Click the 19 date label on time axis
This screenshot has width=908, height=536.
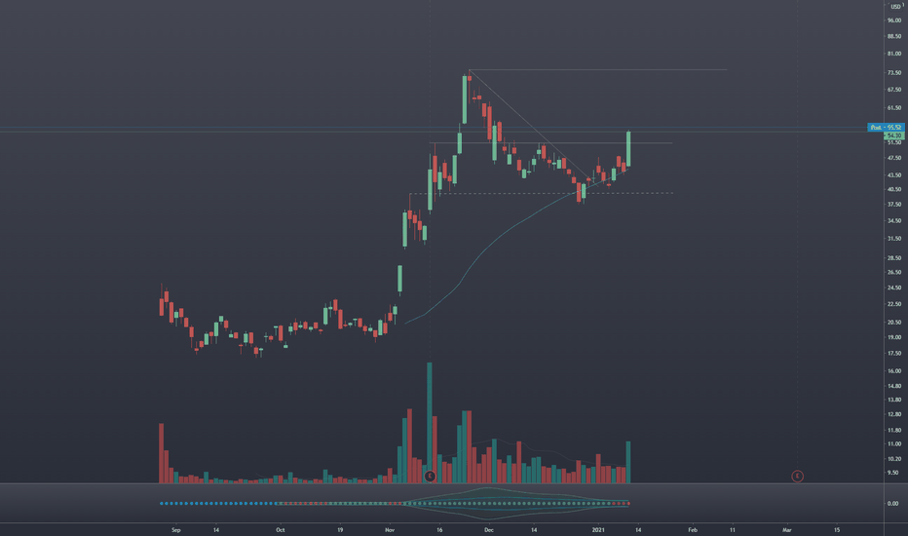[340, 529]
